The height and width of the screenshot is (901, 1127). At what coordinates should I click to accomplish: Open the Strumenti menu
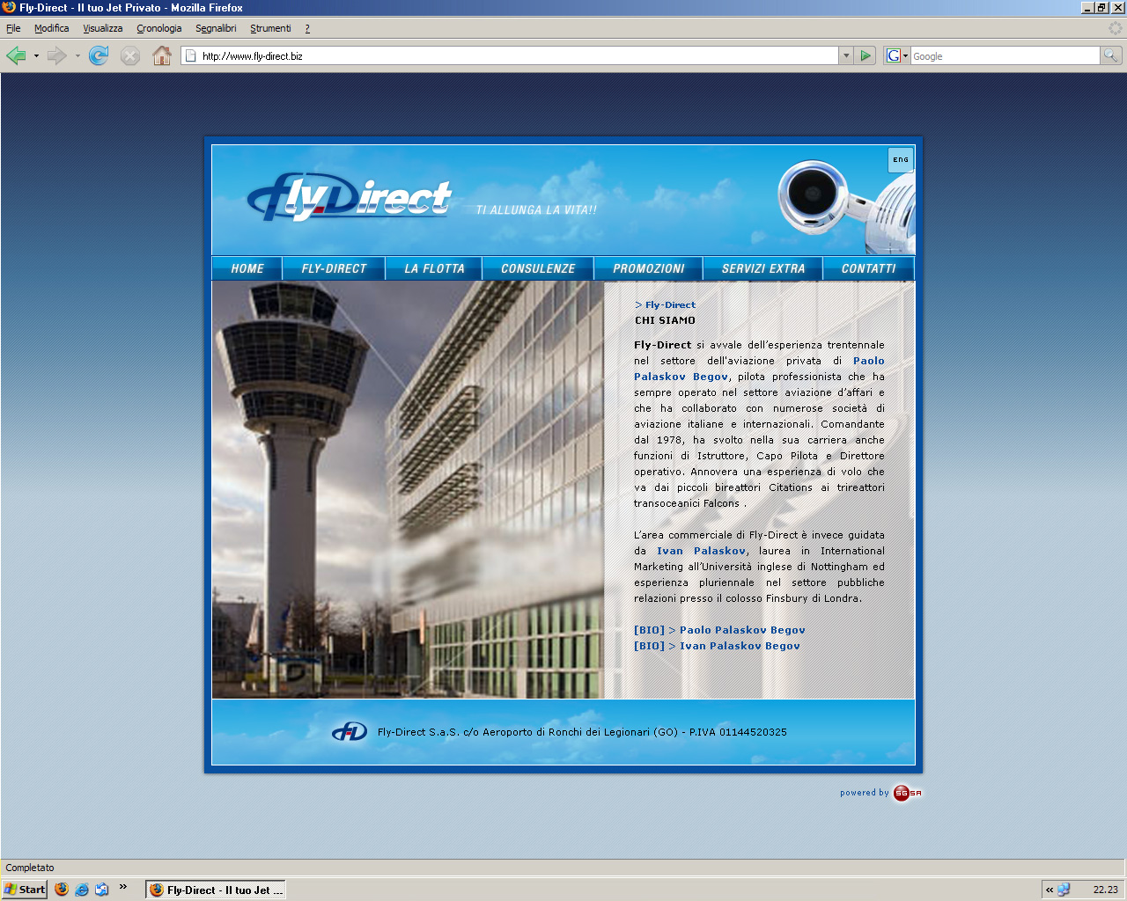click(270, 28)
